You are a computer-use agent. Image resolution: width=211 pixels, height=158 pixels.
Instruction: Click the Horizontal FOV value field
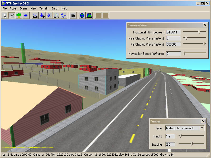174,32
